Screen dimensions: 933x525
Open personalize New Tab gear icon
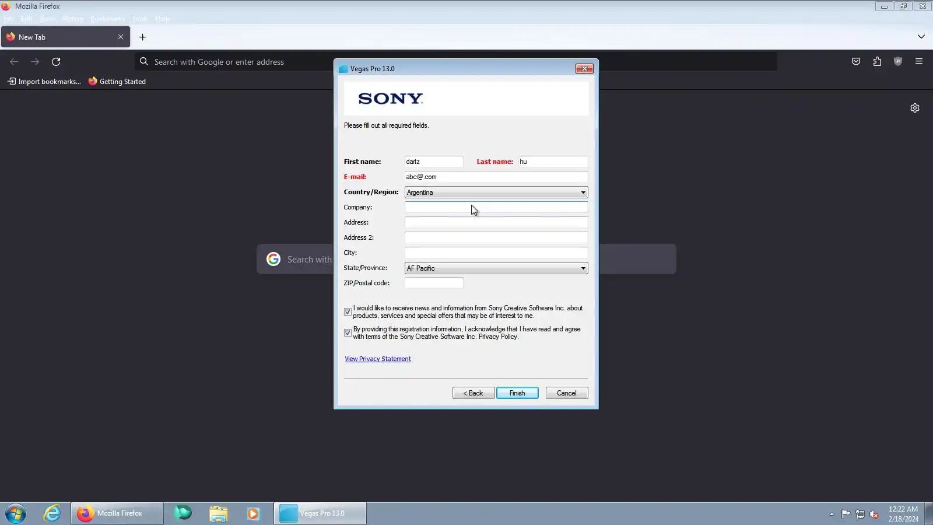(915, 108)
